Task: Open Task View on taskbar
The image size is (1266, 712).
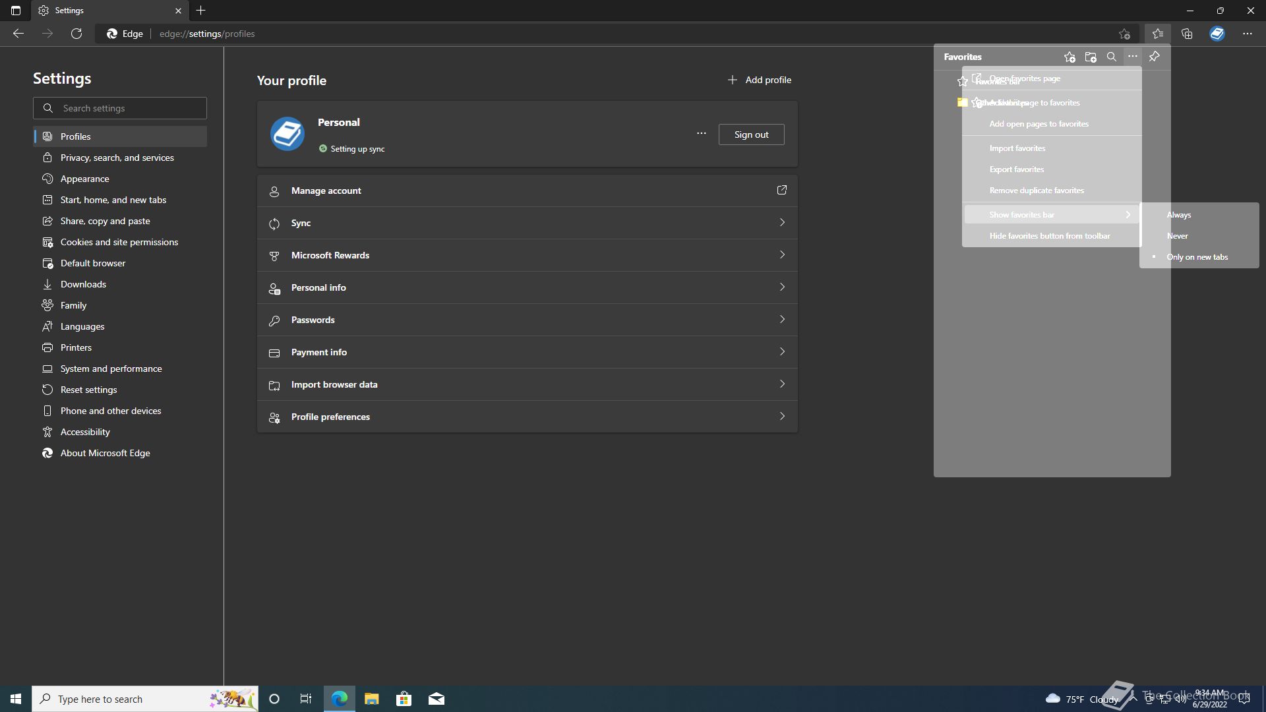Action: pyautogui.click(x=306, y=699)
